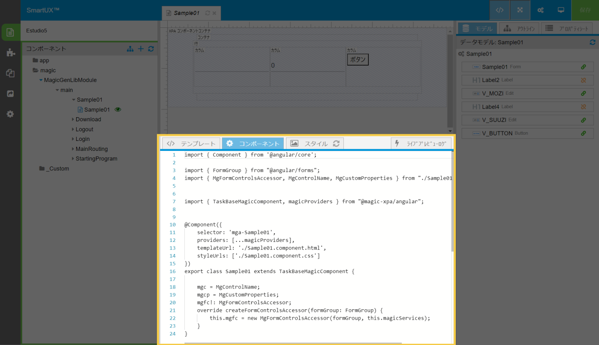Image resolution: width=599 pixels, height=345 pixels.
Task: Click the code editor horizontal scrollbar
Action: (291, 343)
